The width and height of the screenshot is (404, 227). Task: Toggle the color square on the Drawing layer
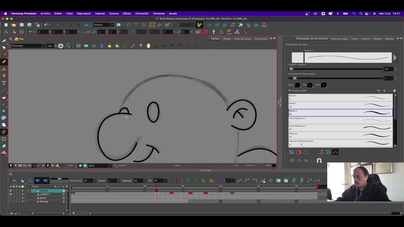pos(22,201)
